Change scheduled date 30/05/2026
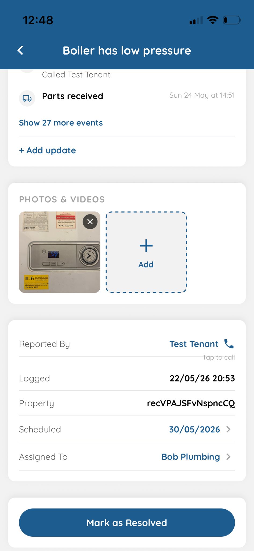The width and height of the screenshot is (254, 551). [x=194, y=429]
